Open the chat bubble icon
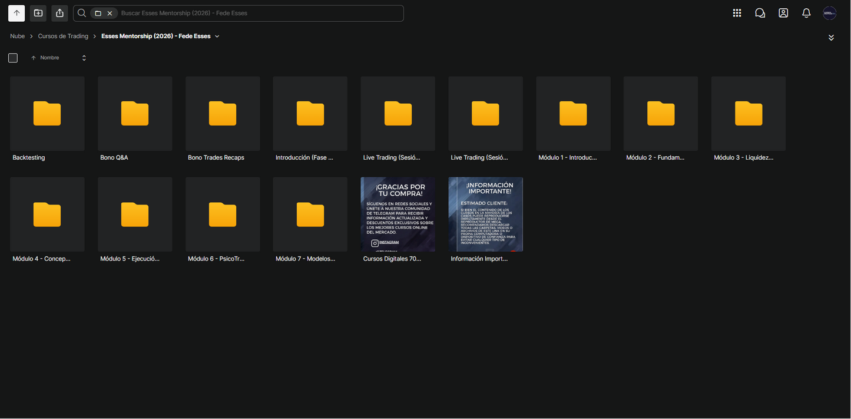Screen dimensions: 851x419 [x=760, y=13]
